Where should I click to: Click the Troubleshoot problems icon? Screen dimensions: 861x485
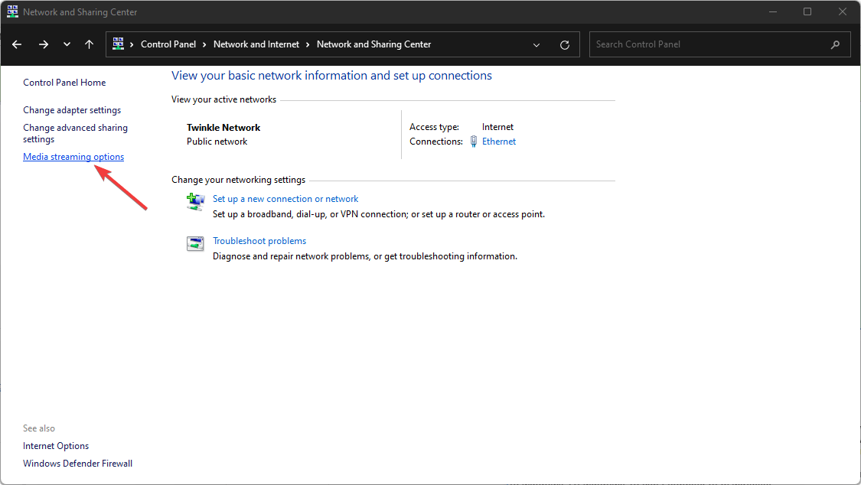pyautogui.click(x=195, y=244)
